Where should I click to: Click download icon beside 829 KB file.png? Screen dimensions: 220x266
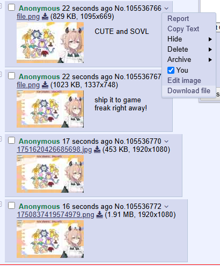tap(45, 17)
